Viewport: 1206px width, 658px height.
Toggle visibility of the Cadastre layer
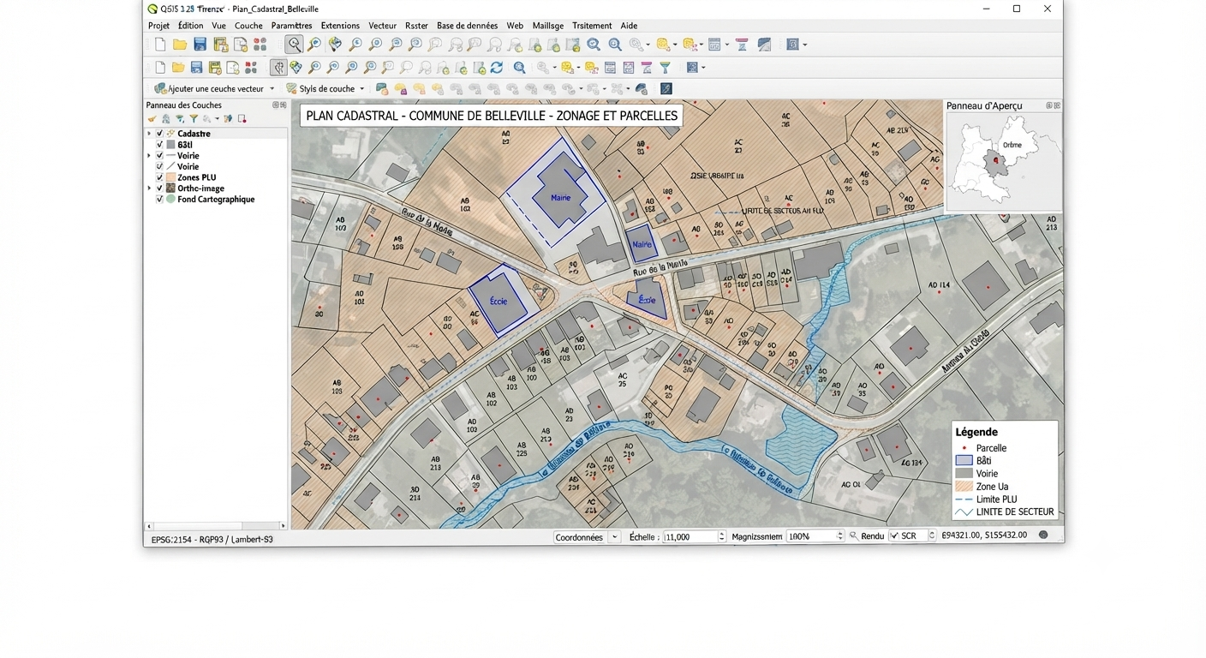pos(159,134)
